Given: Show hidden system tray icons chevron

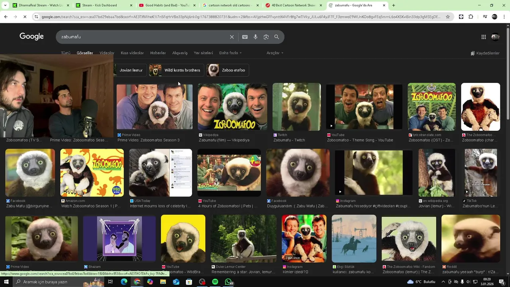Looking at the screenshot, I should pos(443,282).
